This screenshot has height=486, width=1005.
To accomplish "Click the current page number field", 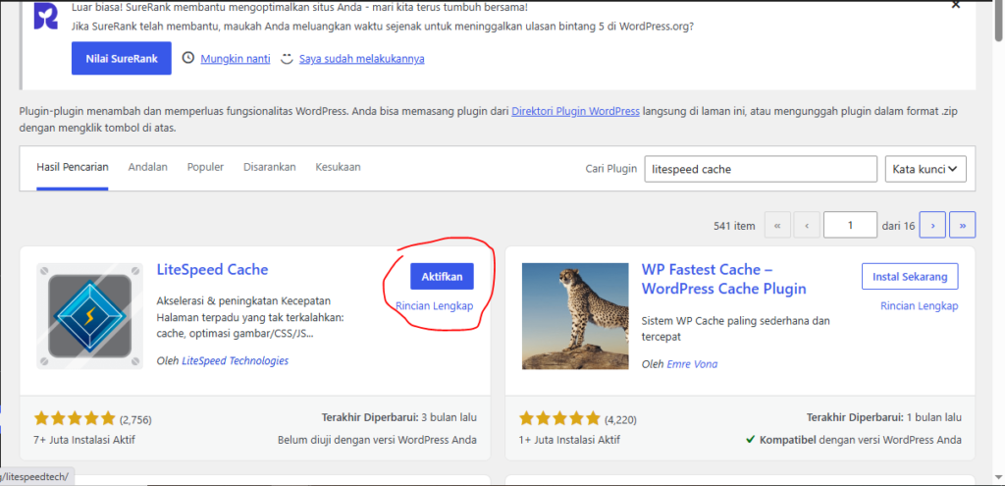I will point(851,225).
